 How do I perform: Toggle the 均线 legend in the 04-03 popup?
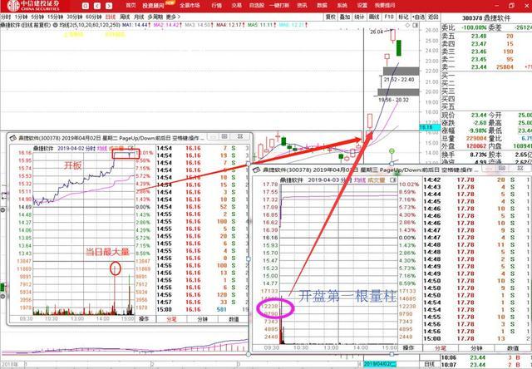(360, 180)
